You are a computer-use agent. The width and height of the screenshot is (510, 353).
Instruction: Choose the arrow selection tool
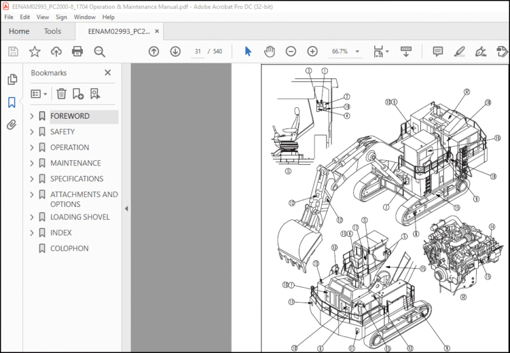[248, 52]
